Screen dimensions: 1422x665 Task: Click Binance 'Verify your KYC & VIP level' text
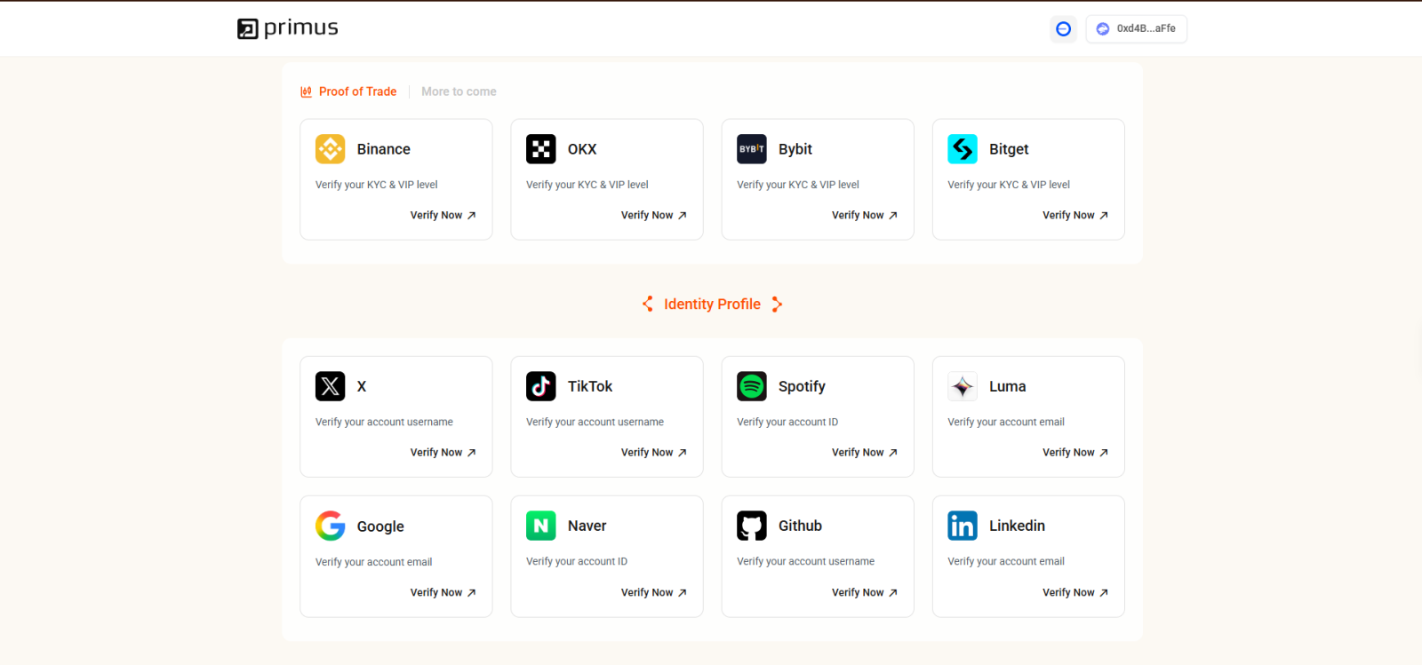tap(377, 185)
